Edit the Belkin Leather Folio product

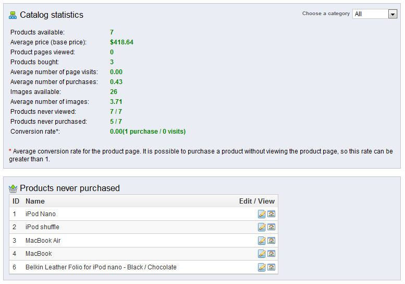(262, 267)
